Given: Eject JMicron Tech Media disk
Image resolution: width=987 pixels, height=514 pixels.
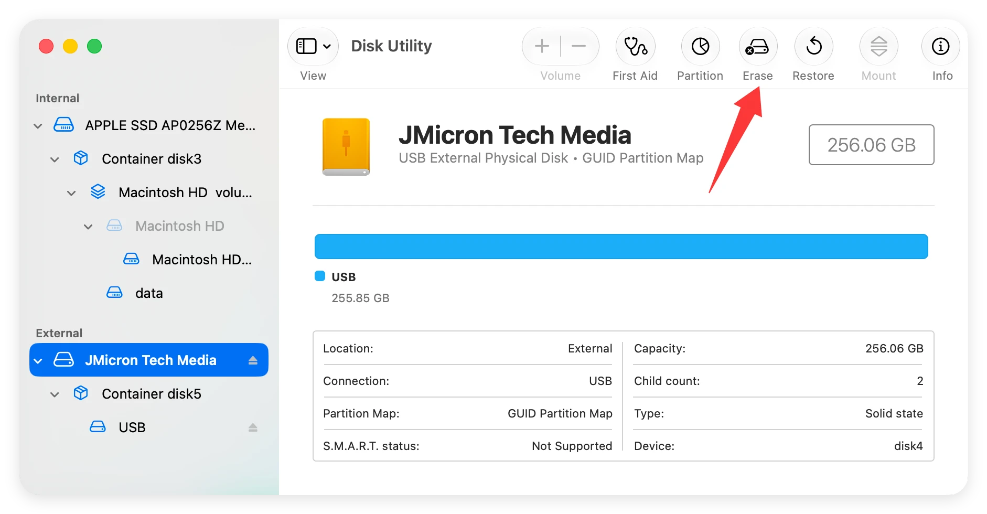Looking at the screenshot, I should (x=253, y=360).
